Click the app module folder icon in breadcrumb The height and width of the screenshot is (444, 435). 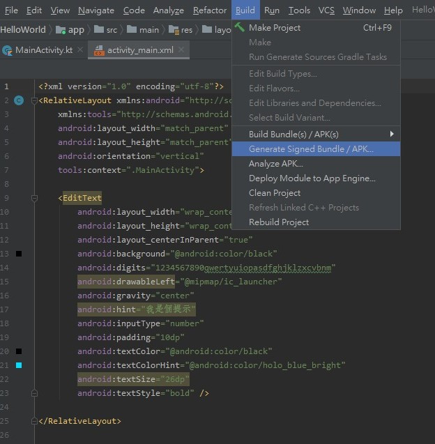pyautogui.click(x=61, y=30)
